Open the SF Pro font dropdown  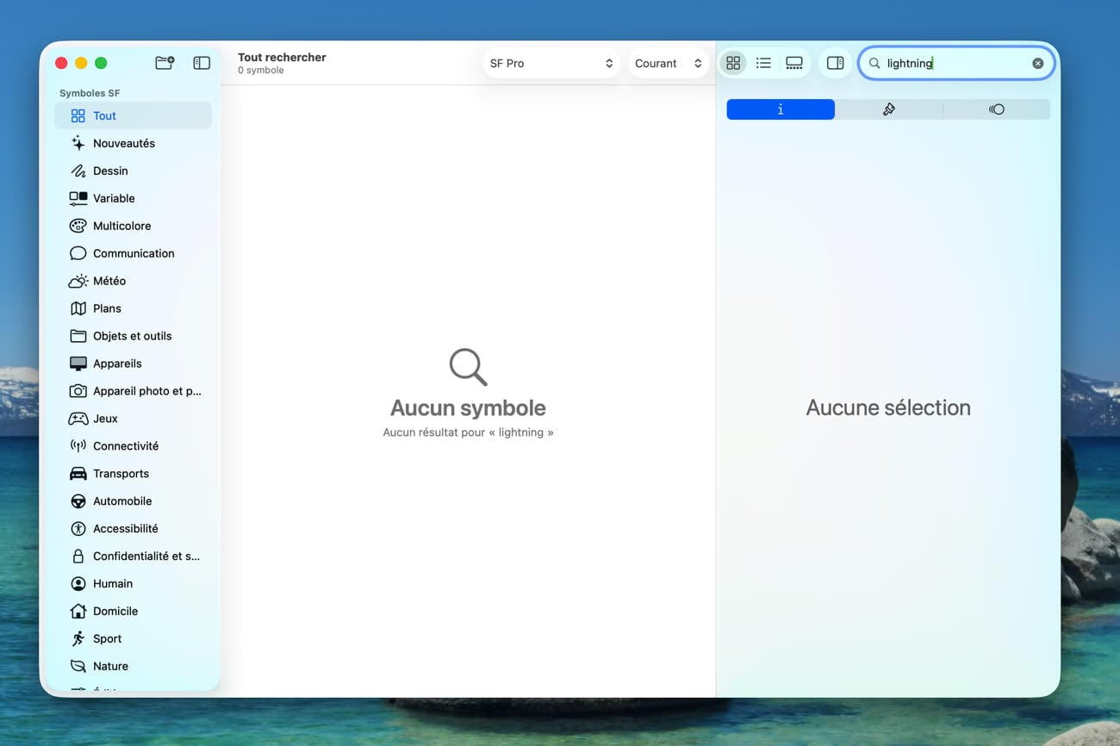(551, 62)
